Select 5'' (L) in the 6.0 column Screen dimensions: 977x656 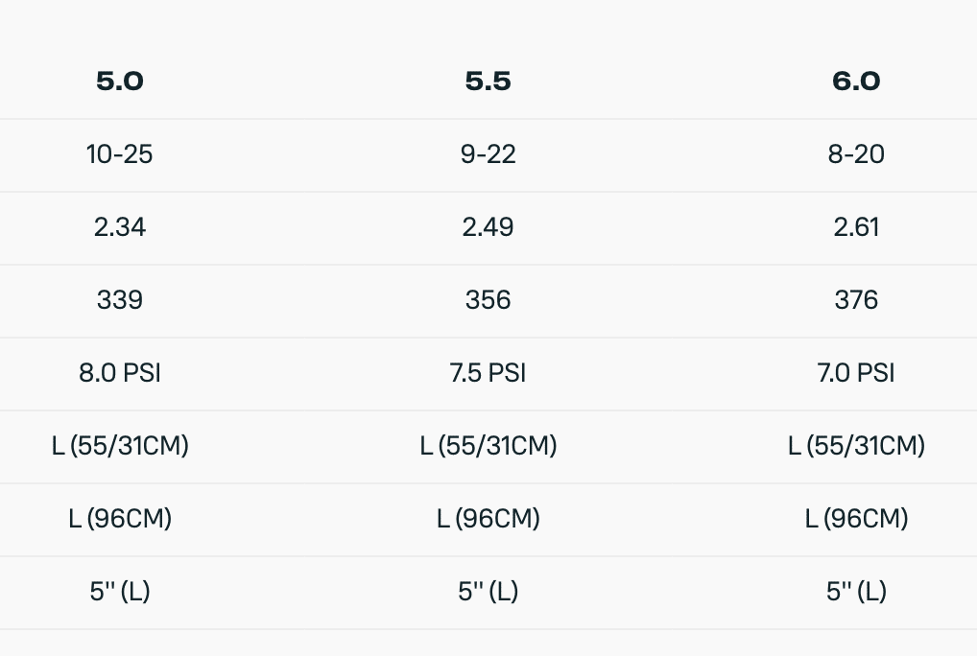click(x=856, y=592)
